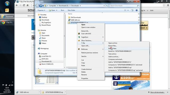Switch to the 7-Zip Chrome taskbar button
Screen dimensions: 170x95
(7, 22)
